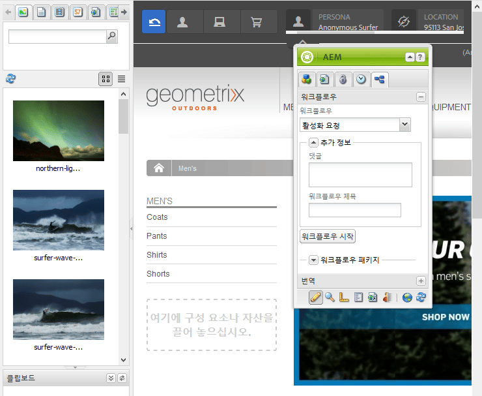Click the magnifier search button
The image size is (482, 396).
[x=112, y=37]
